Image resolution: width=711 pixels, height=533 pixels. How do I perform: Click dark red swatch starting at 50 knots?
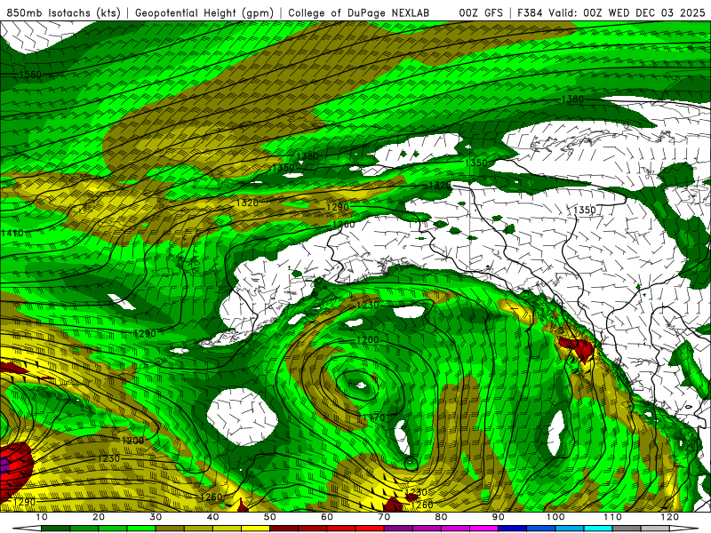coord(284,529)
